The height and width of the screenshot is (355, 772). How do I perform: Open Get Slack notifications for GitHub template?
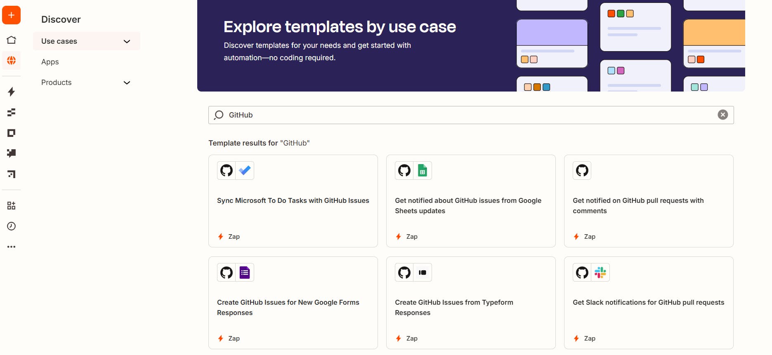648,302
